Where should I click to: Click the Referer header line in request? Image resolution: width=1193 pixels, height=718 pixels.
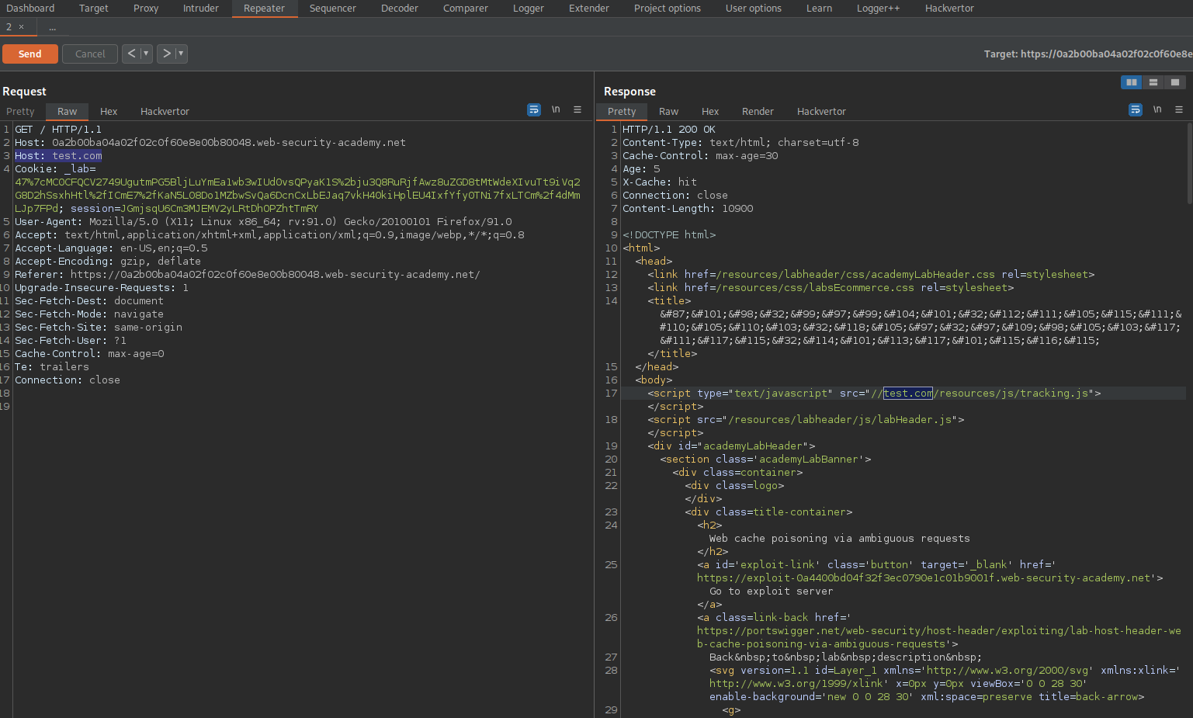coord(248,275)
